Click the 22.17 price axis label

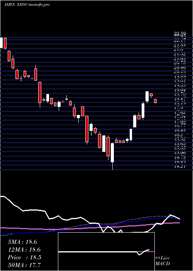[x=180, y=41]
